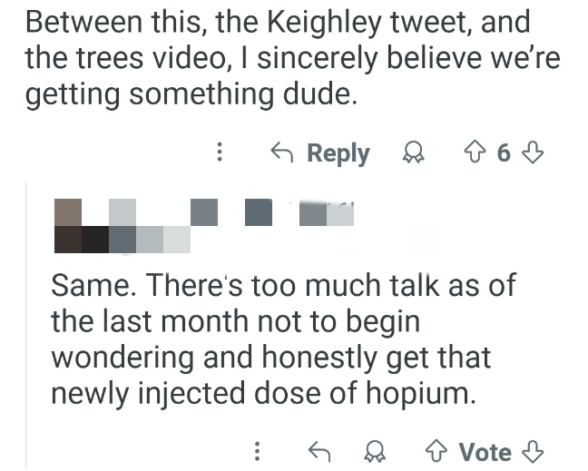Open the blurred username of the reply author
This screenshot has width=588, height=471.
(x=272, y=212)
